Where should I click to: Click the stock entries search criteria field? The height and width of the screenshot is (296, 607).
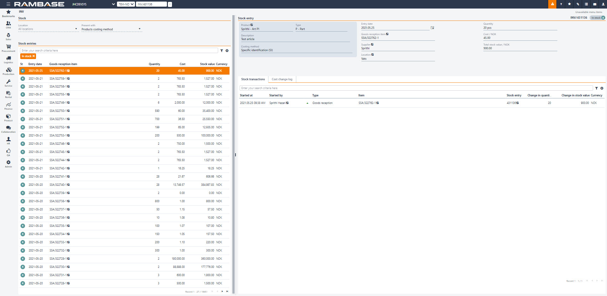(x=119, y=51)
